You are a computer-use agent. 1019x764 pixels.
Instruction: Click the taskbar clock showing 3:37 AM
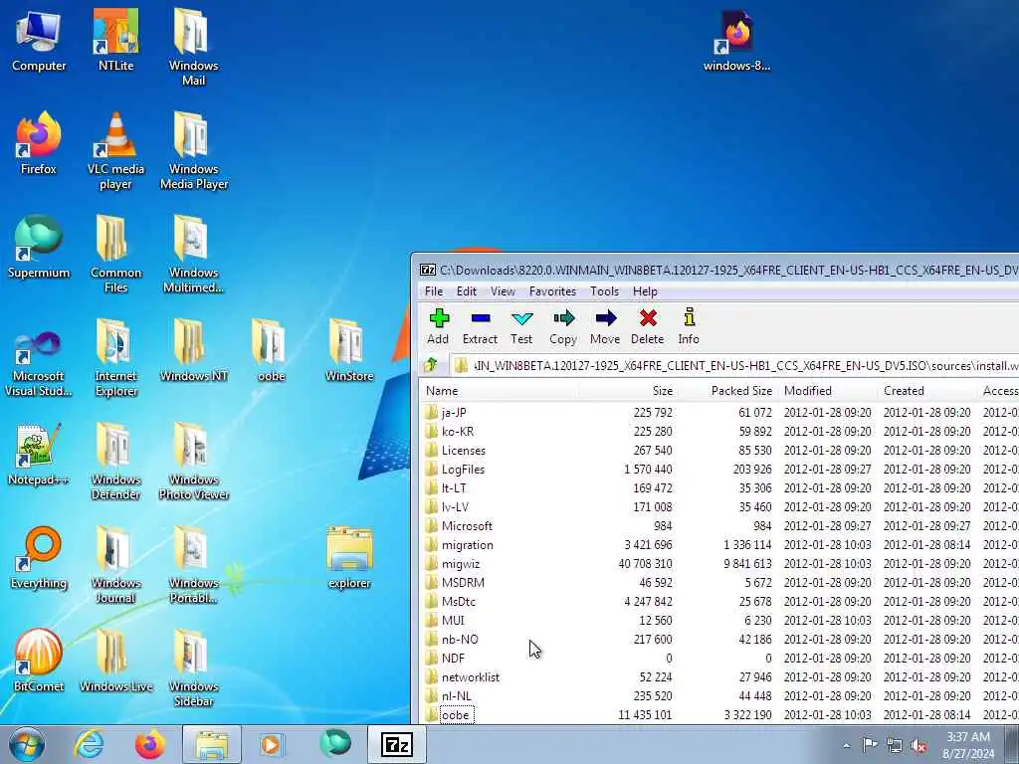click(x=968, y=745)
